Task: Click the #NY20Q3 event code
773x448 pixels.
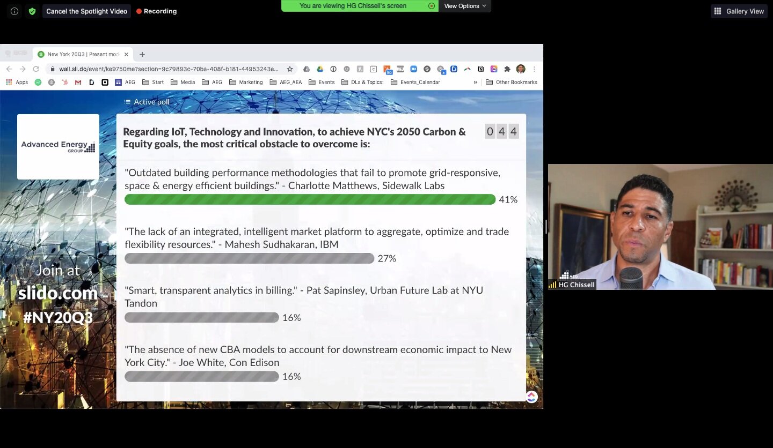Action: pos(58,317)
